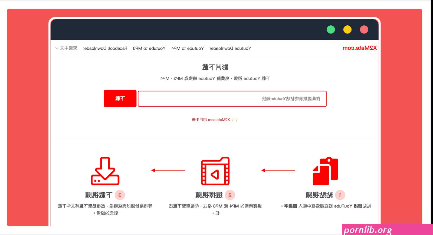The image size is (433, 235).
Task: Open the X2Mate.com 用戶手冊 link
Action: 211,120
